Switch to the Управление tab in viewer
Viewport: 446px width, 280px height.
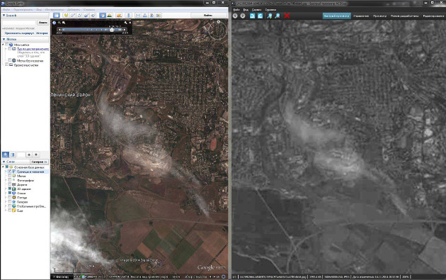[x=361, y=16]
